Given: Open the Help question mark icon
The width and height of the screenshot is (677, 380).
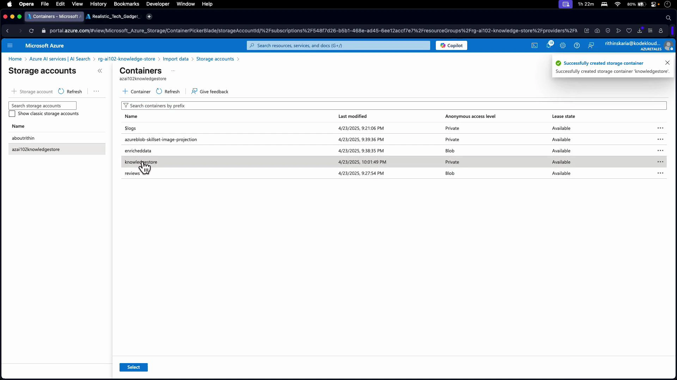Looking at the screenshot, I should pos(577,45).
